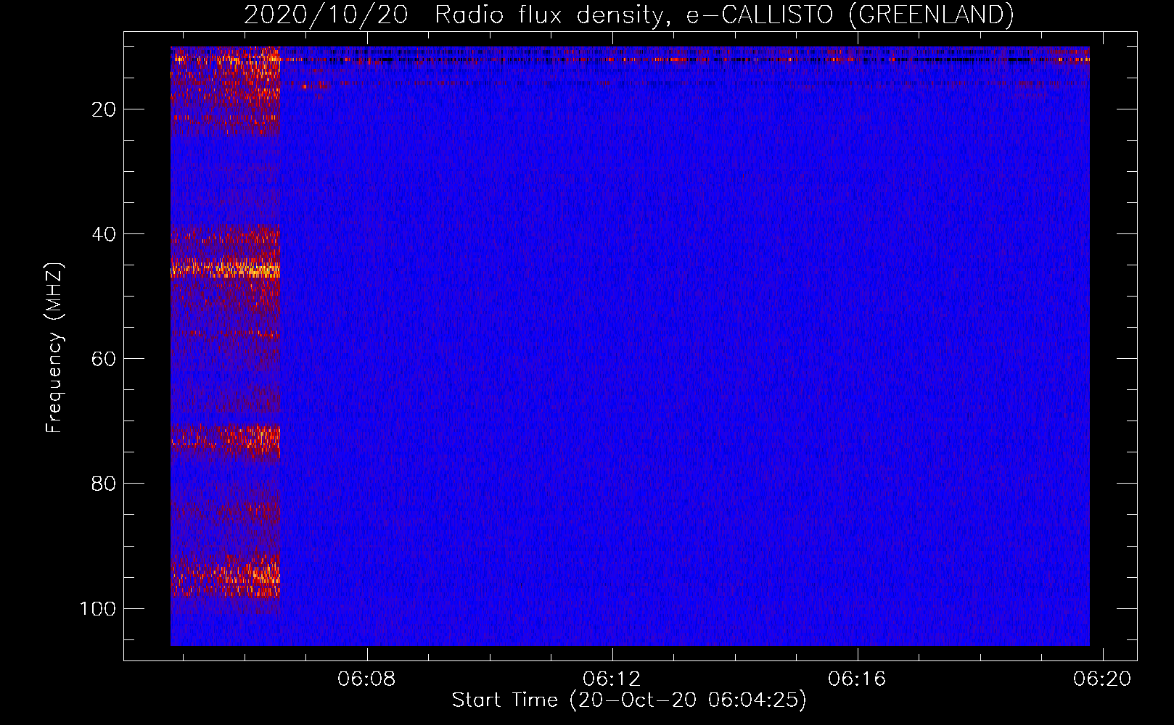Click the 06:08 time tick label
Viewport: 1174px width, 725px height.
367,679
